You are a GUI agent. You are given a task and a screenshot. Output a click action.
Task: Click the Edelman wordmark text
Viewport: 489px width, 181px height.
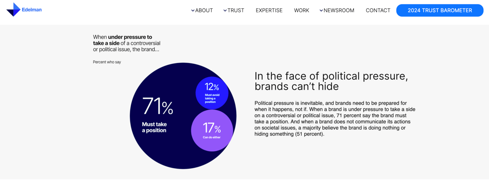(x=32, y=10)
